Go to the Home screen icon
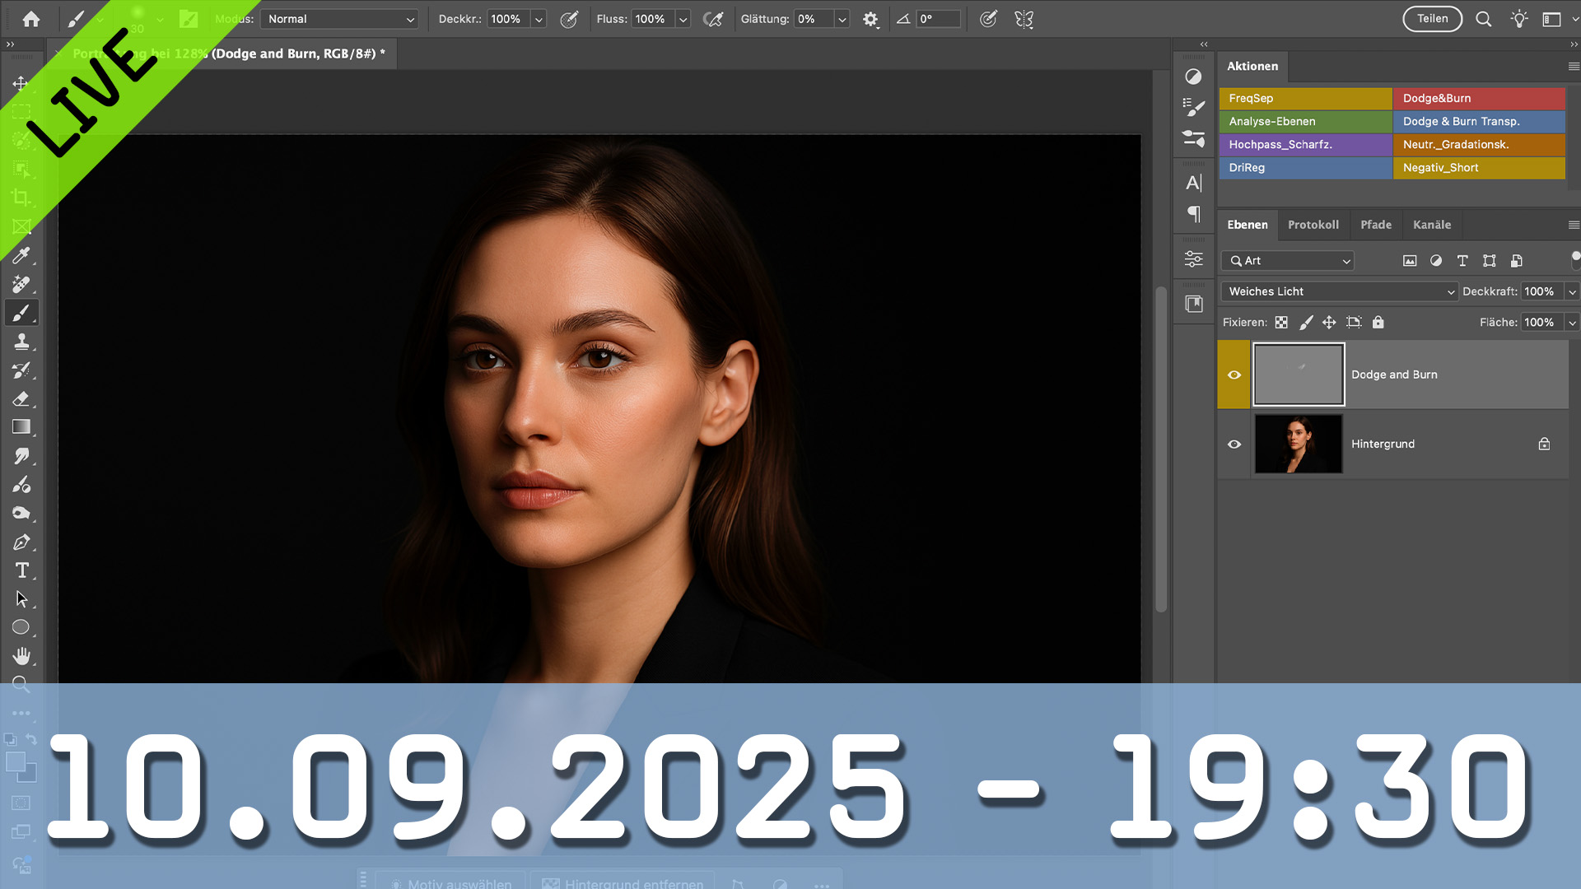Image resolution: width=1581 pixels, height=889 pixels. point(31,19)
